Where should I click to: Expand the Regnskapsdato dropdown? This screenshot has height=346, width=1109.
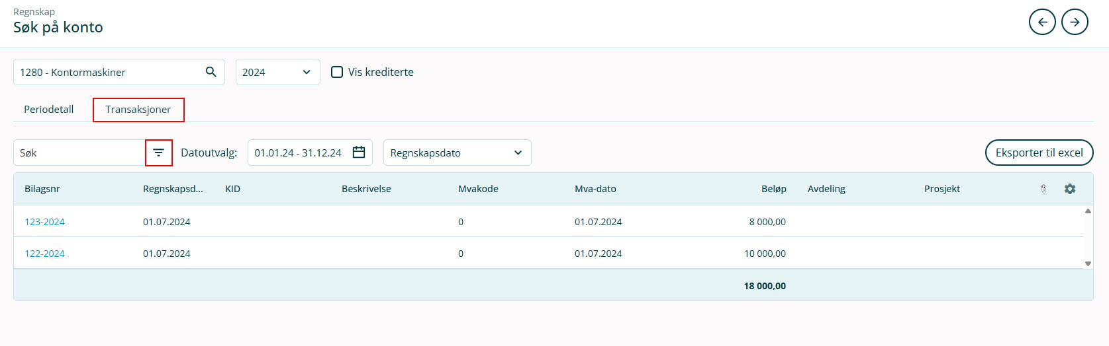pos(457,153)
